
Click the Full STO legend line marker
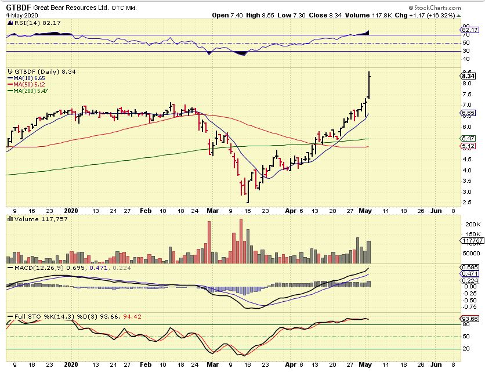click(x=10, y=317)
